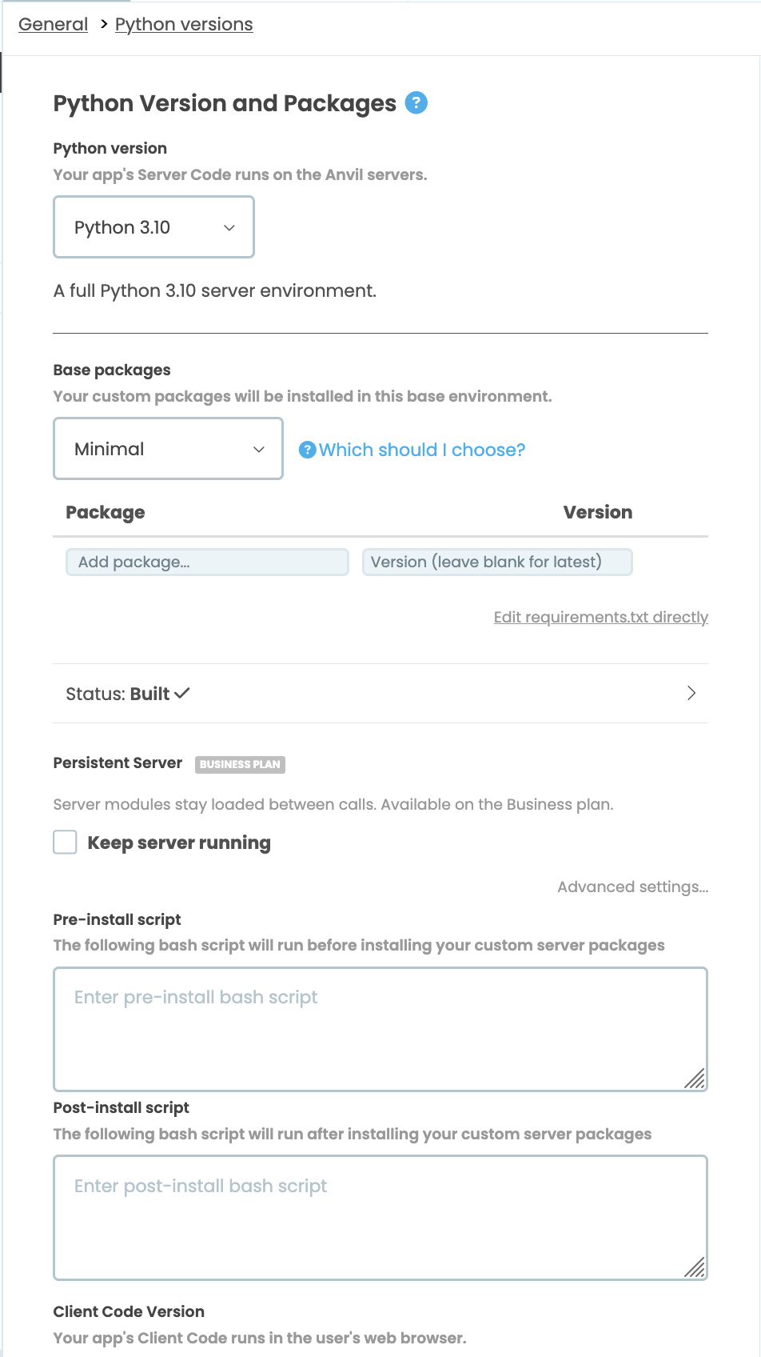Viewport: 761px width, 1357px height.
Task: Enable the Keep server running checkbox
Action: 65,843
